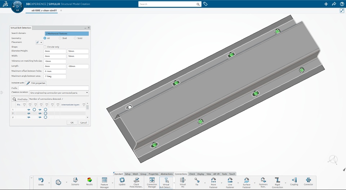Select the vb1000_c-chan-sim01 document tab
Image resolution: width=346 pixels, height=190 pixels.
pyautogui.click(x=44, y=10)
